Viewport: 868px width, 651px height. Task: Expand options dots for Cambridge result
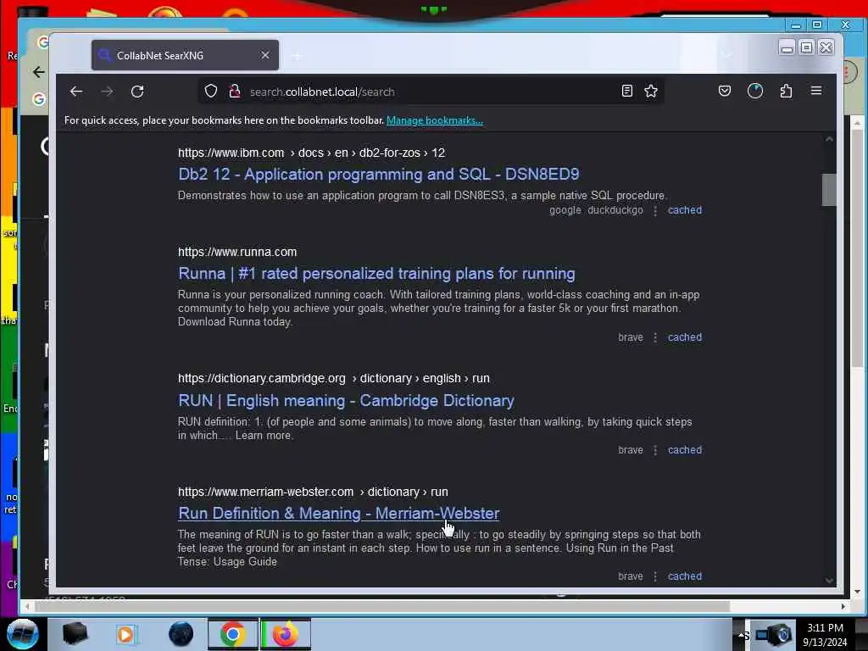(x=655, y=451)
